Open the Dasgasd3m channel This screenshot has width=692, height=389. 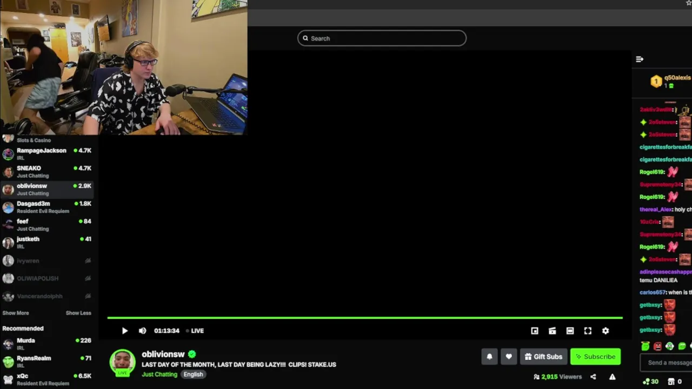tap(46, 207)
